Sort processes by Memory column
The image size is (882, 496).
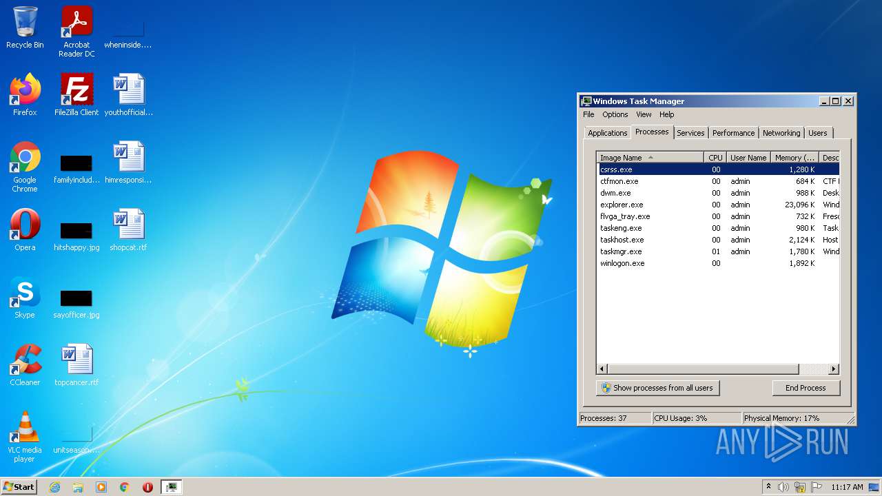tap(794, 158)
